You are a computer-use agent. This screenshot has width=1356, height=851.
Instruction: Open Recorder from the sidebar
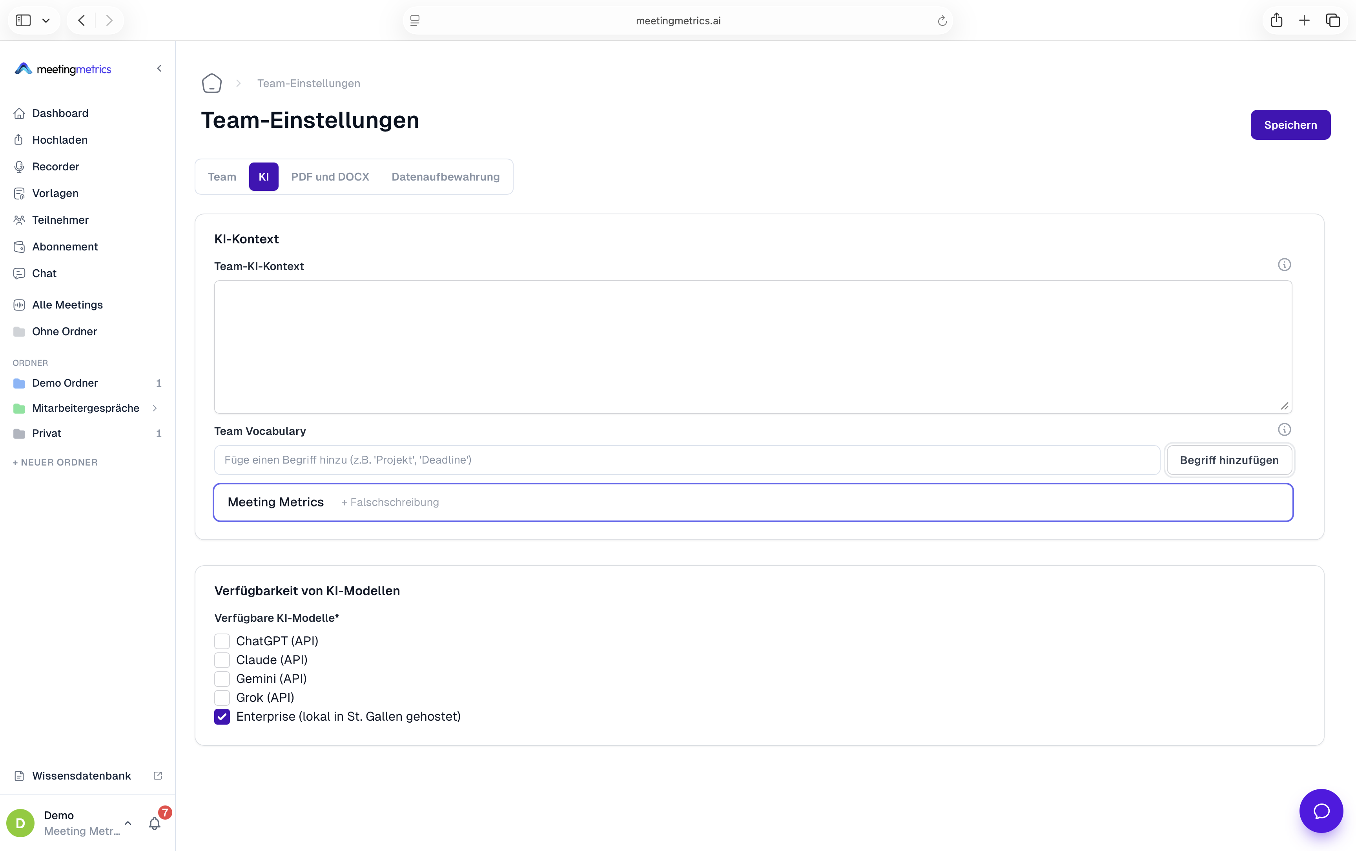pos(56,166)
